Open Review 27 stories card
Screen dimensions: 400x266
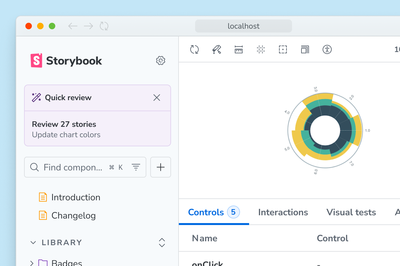click(98, 129)
